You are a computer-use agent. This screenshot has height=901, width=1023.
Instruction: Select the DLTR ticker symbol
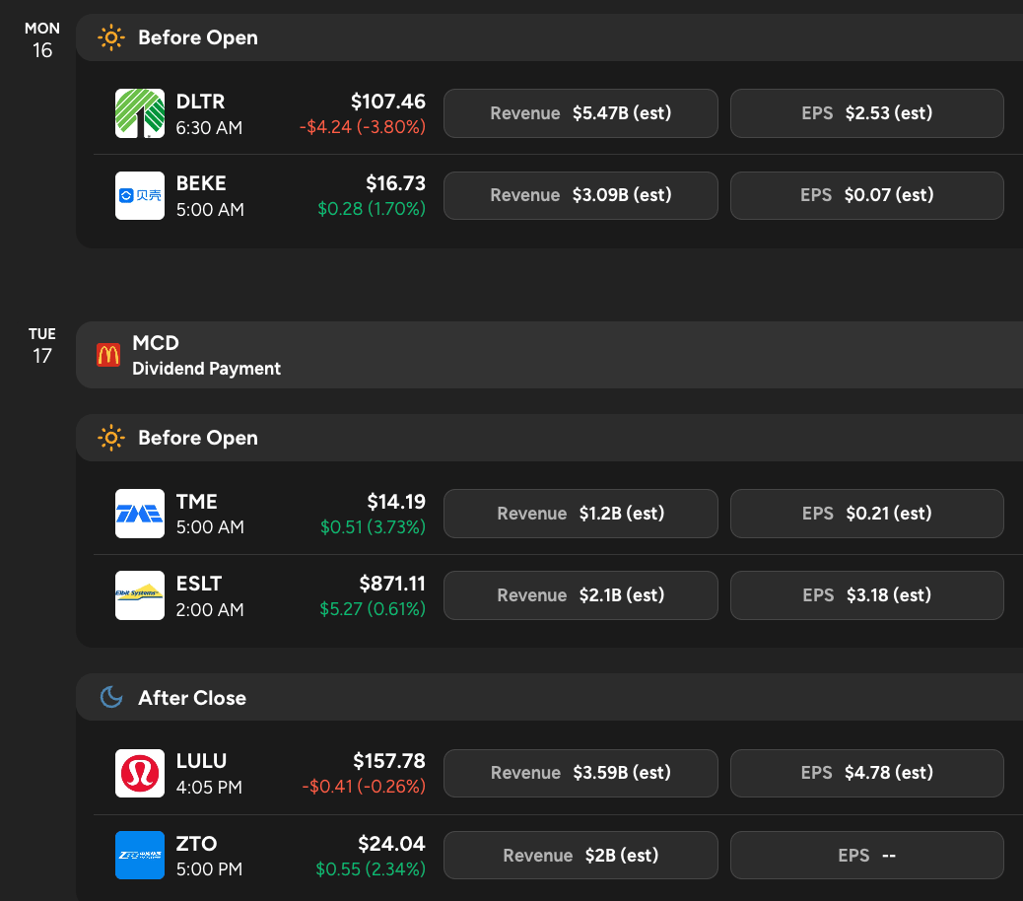[x=200, y=102]
